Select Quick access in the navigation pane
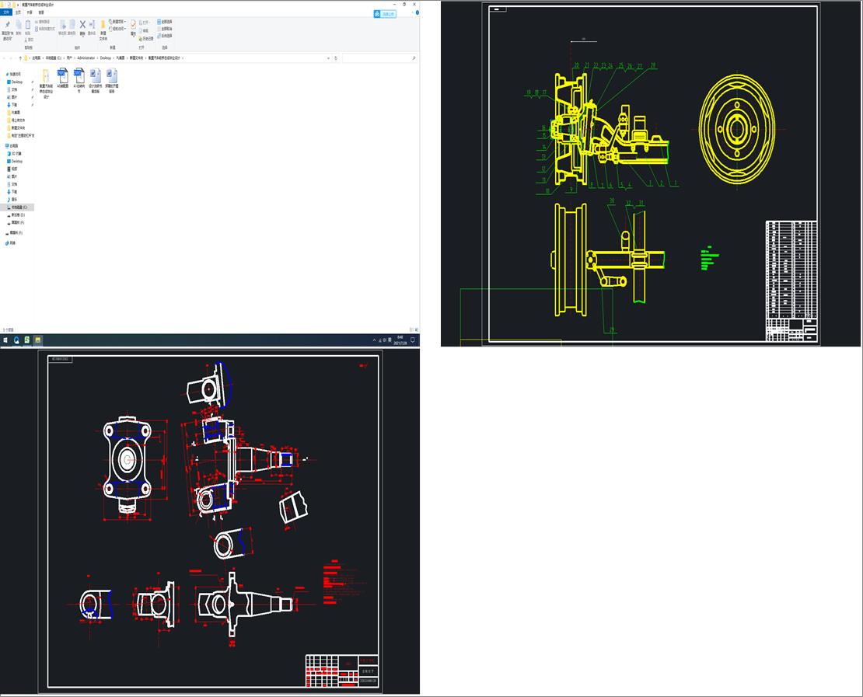Screen dimensions: 863x697 [14, 75]
